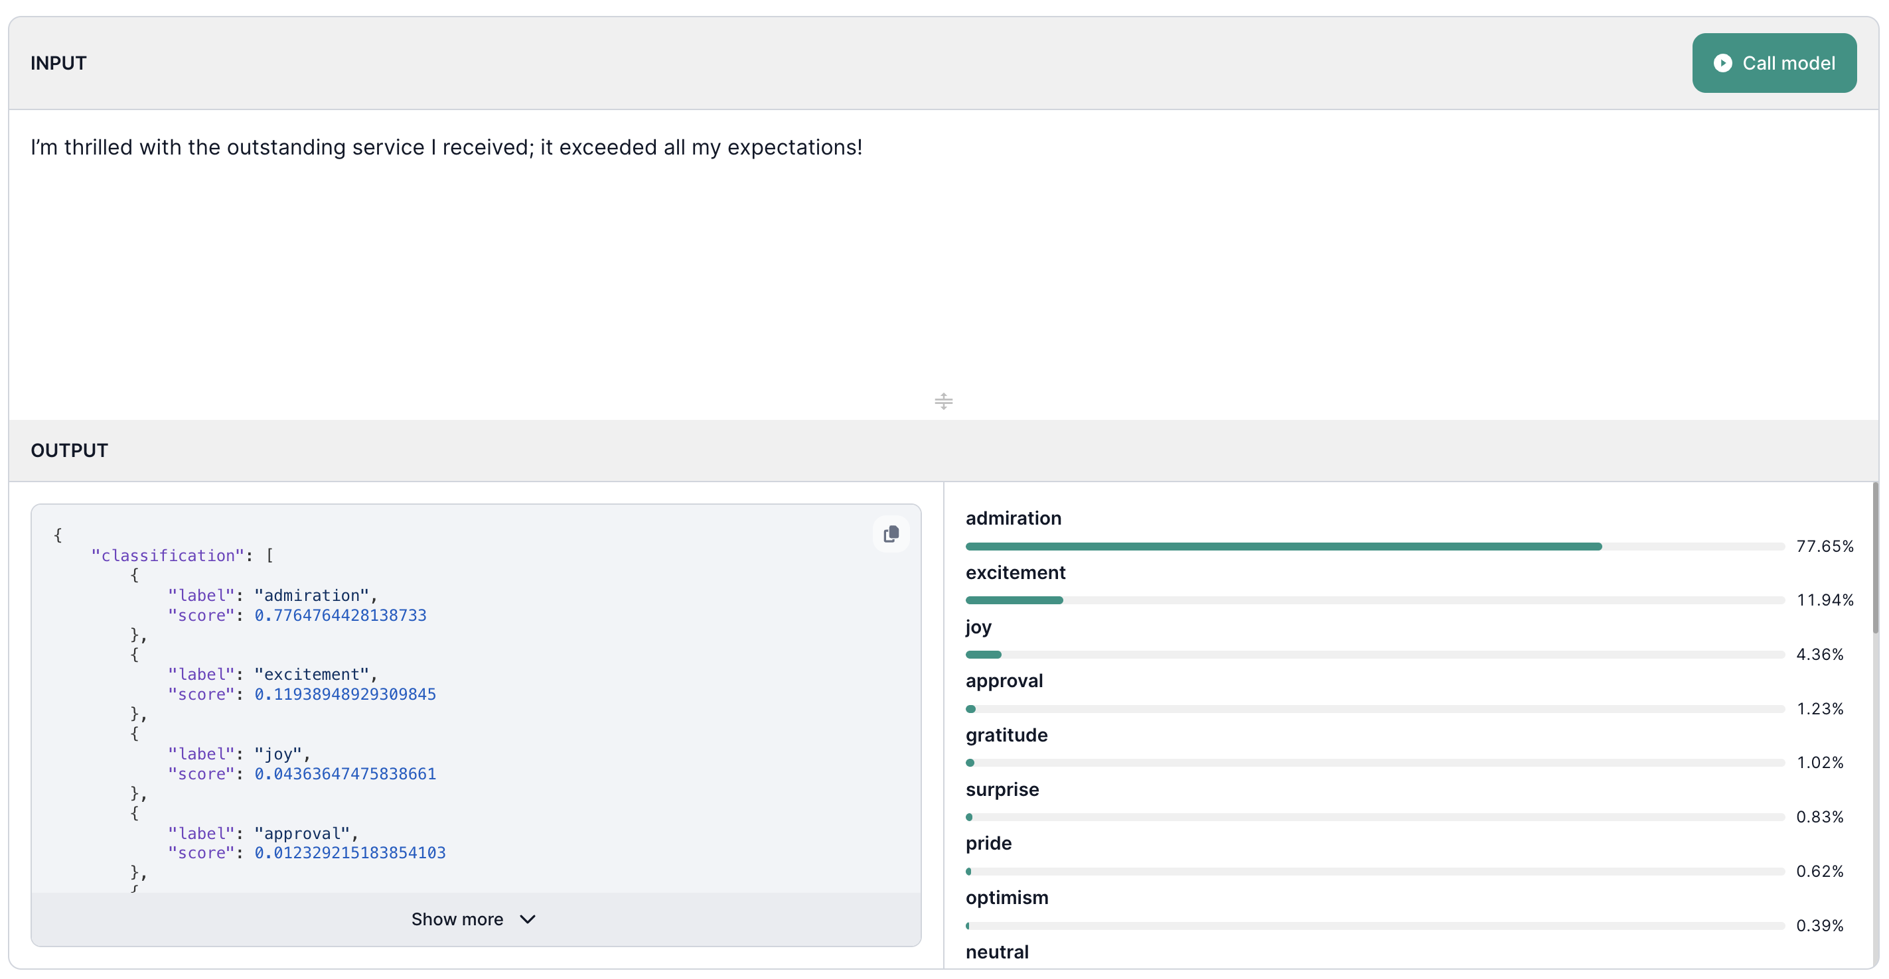Screen dimensions: 1889x979
Task: Select the joy label in the results list
Action: pos(977,627)
